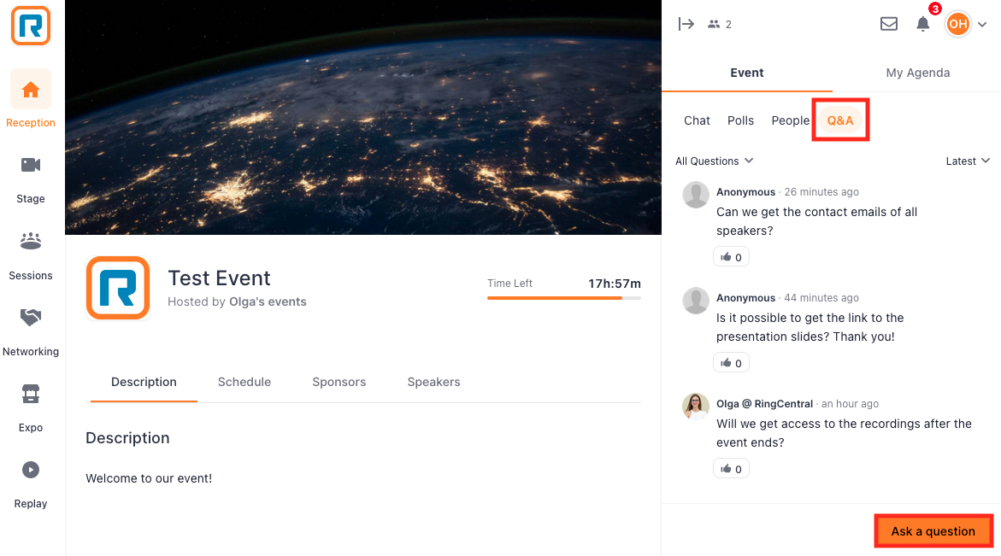The width and height of the screenshot is (1001, 556).
Task: Click the Networking label in sidebar
Action: [x=31, y=351]
